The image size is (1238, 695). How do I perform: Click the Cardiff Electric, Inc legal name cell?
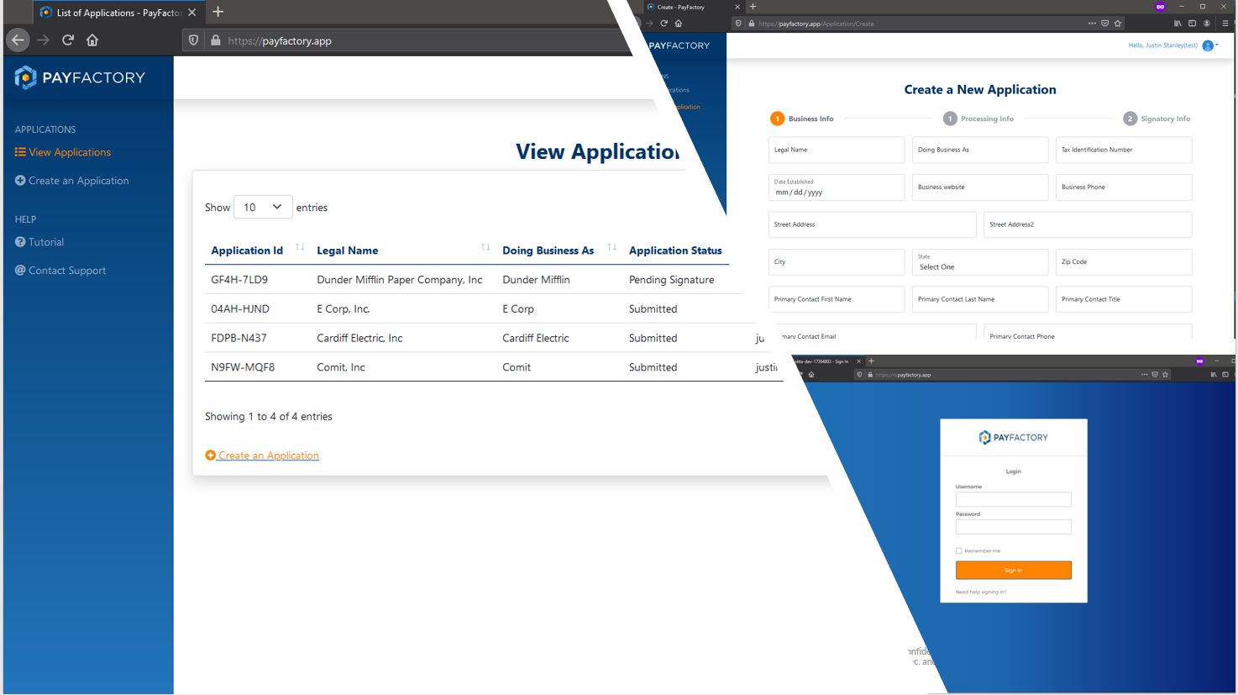coord(359,338)
